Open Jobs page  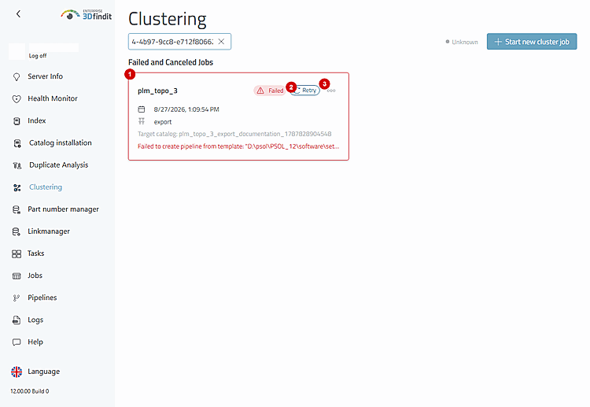tap(35, 276)
